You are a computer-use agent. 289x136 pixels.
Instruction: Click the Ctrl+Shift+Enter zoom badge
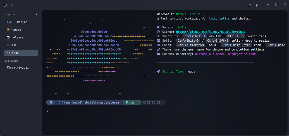tap(237, 45)
